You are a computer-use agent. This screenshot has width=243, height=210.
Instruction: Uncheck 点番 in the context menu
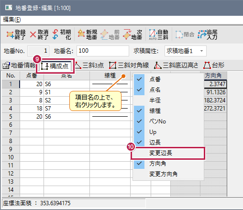pos(168,79)
